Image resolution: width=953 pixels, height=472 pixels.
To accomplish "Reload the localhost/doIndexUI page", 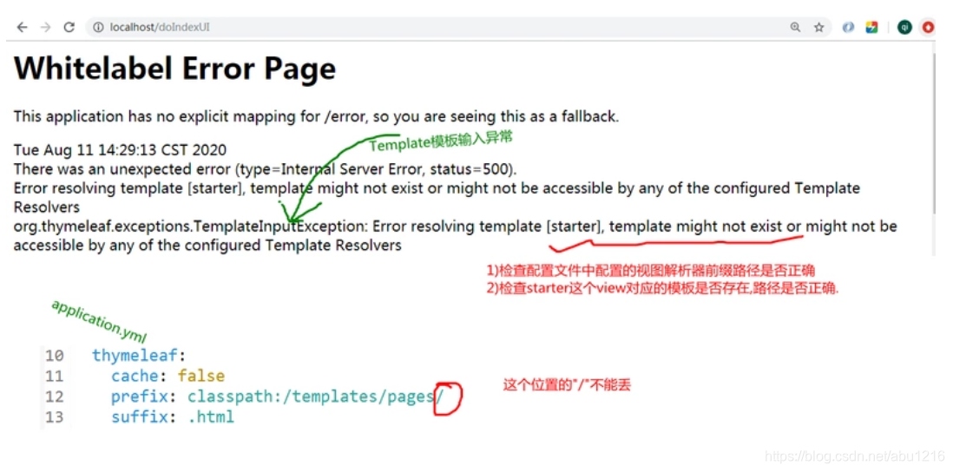I will pos(69,28).
